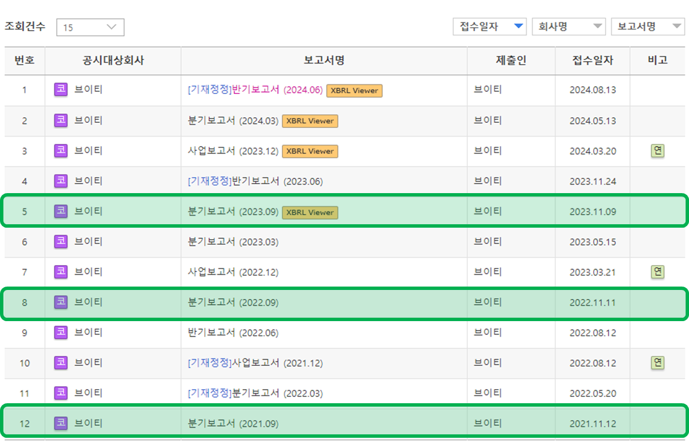Open [기재정정]분기보고서 (2022.03) report link
Screen dimensions: 689x444
(255, 393)
